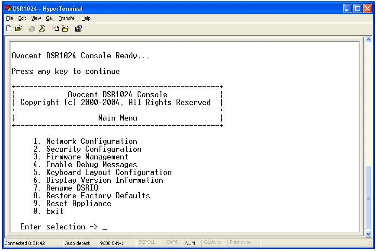Click the window resize grip in the status bar

click(370, 245)
